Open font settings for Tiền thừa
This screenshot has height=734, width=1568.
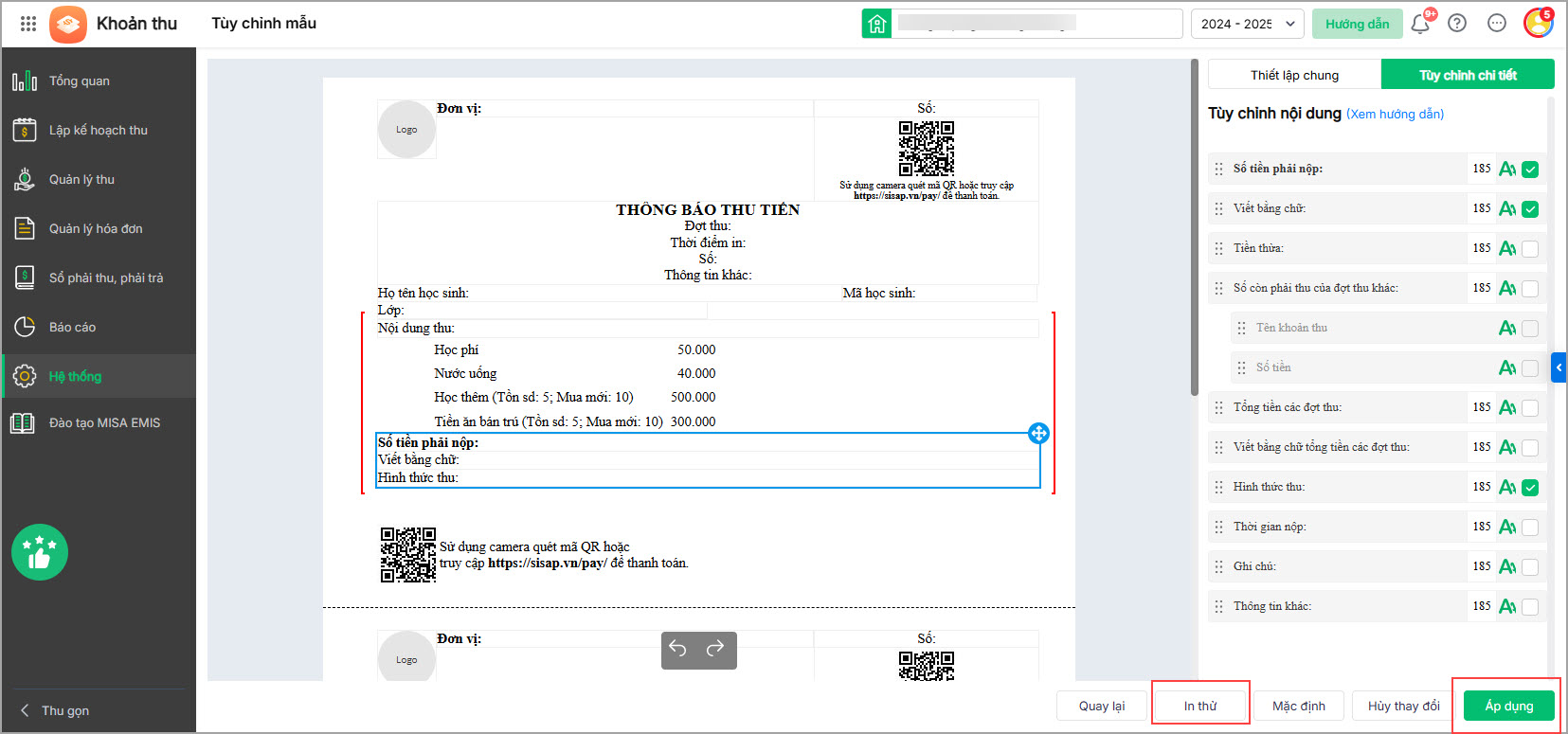pos(1507,248)
